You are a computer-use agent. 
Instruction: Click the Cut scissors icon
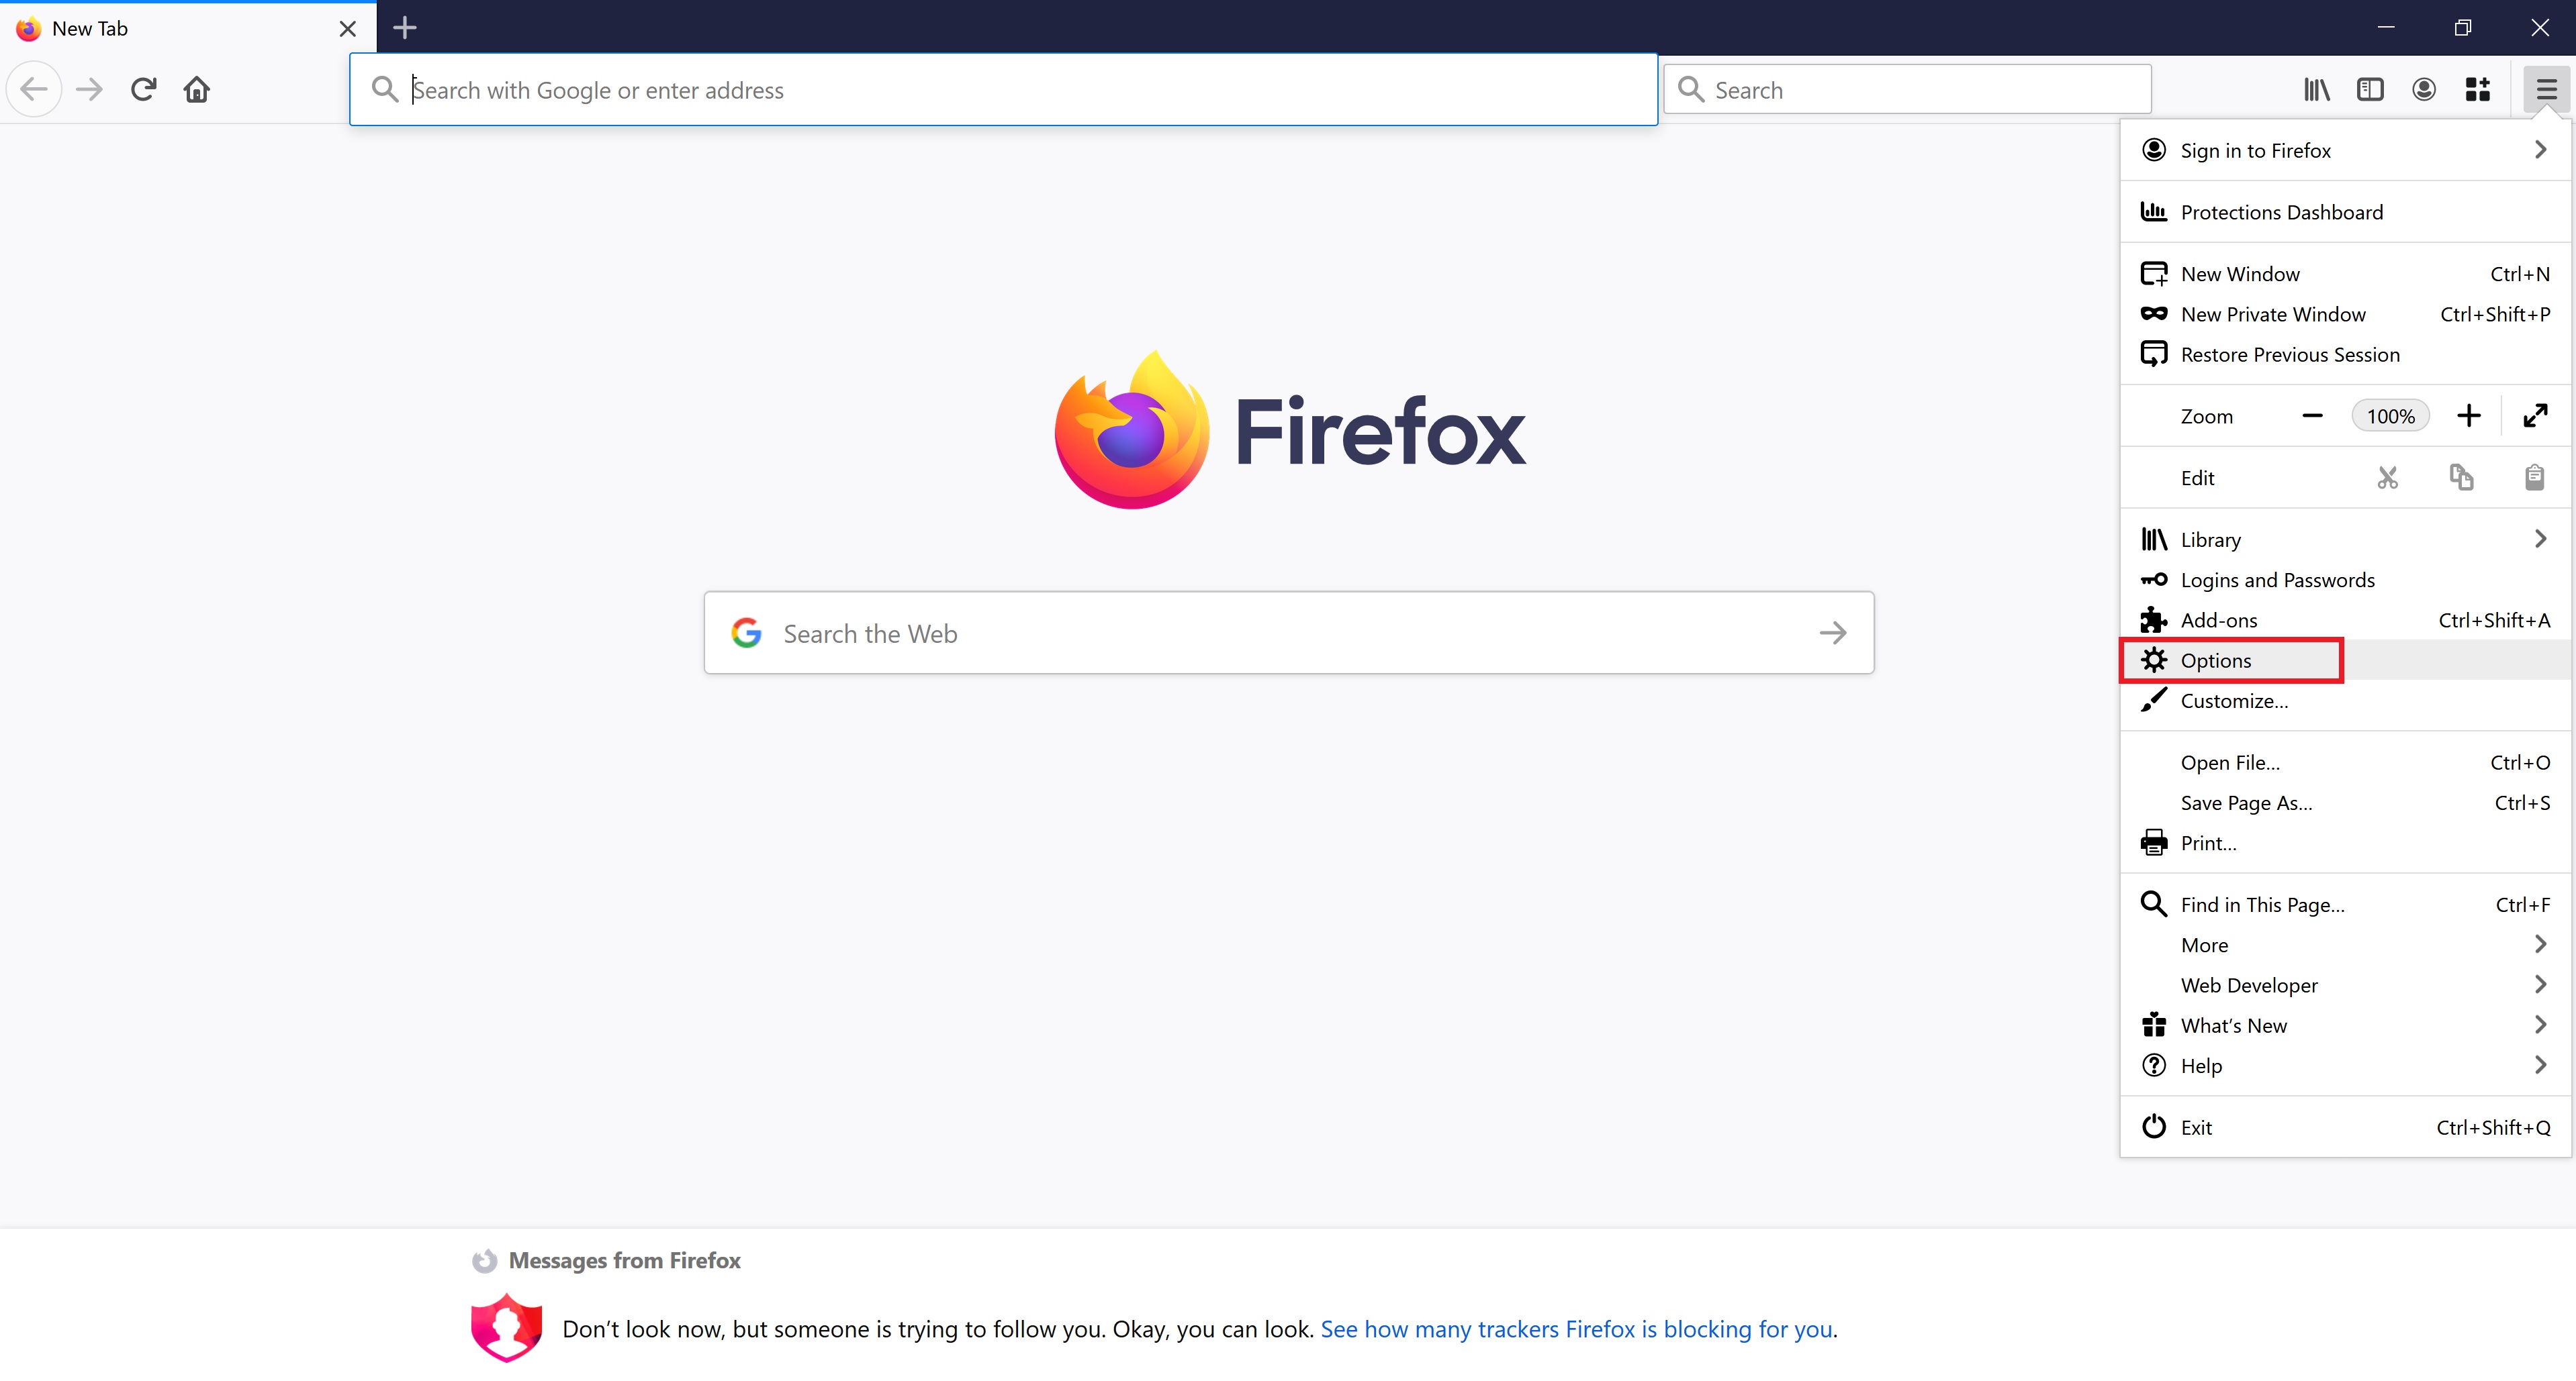[x=2388, y=478]
